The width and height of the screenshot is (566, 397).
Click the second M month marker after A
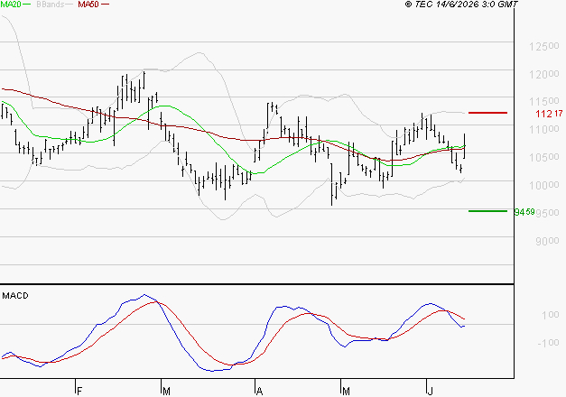[346, 391]
